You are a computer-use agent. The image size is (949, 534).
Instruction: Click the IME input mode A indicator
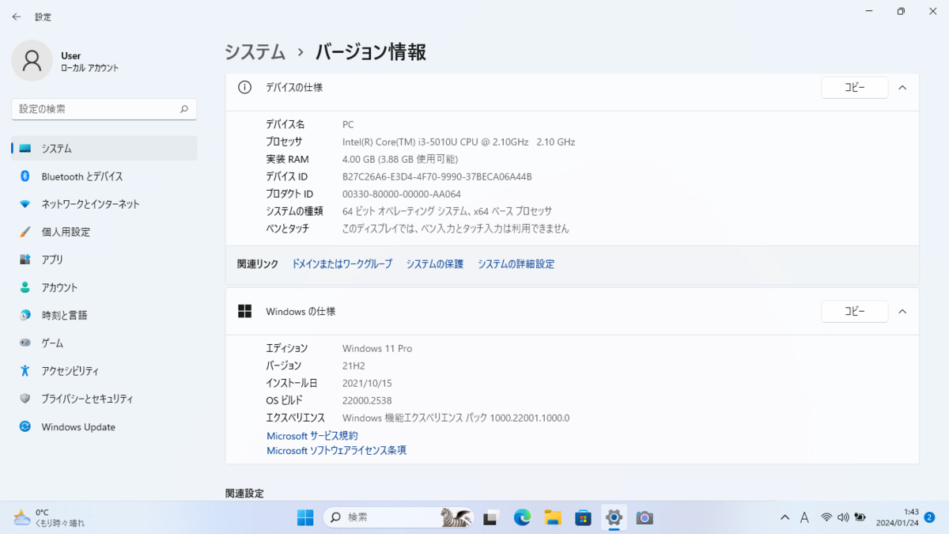click(804, 517)
